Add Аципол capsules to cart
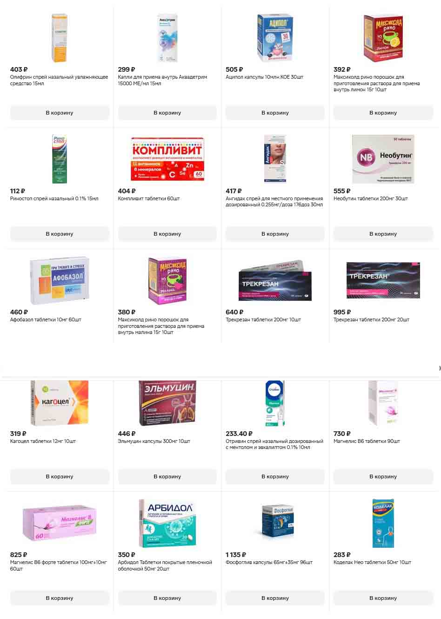441x619 pixels. [x=275, y=113]
